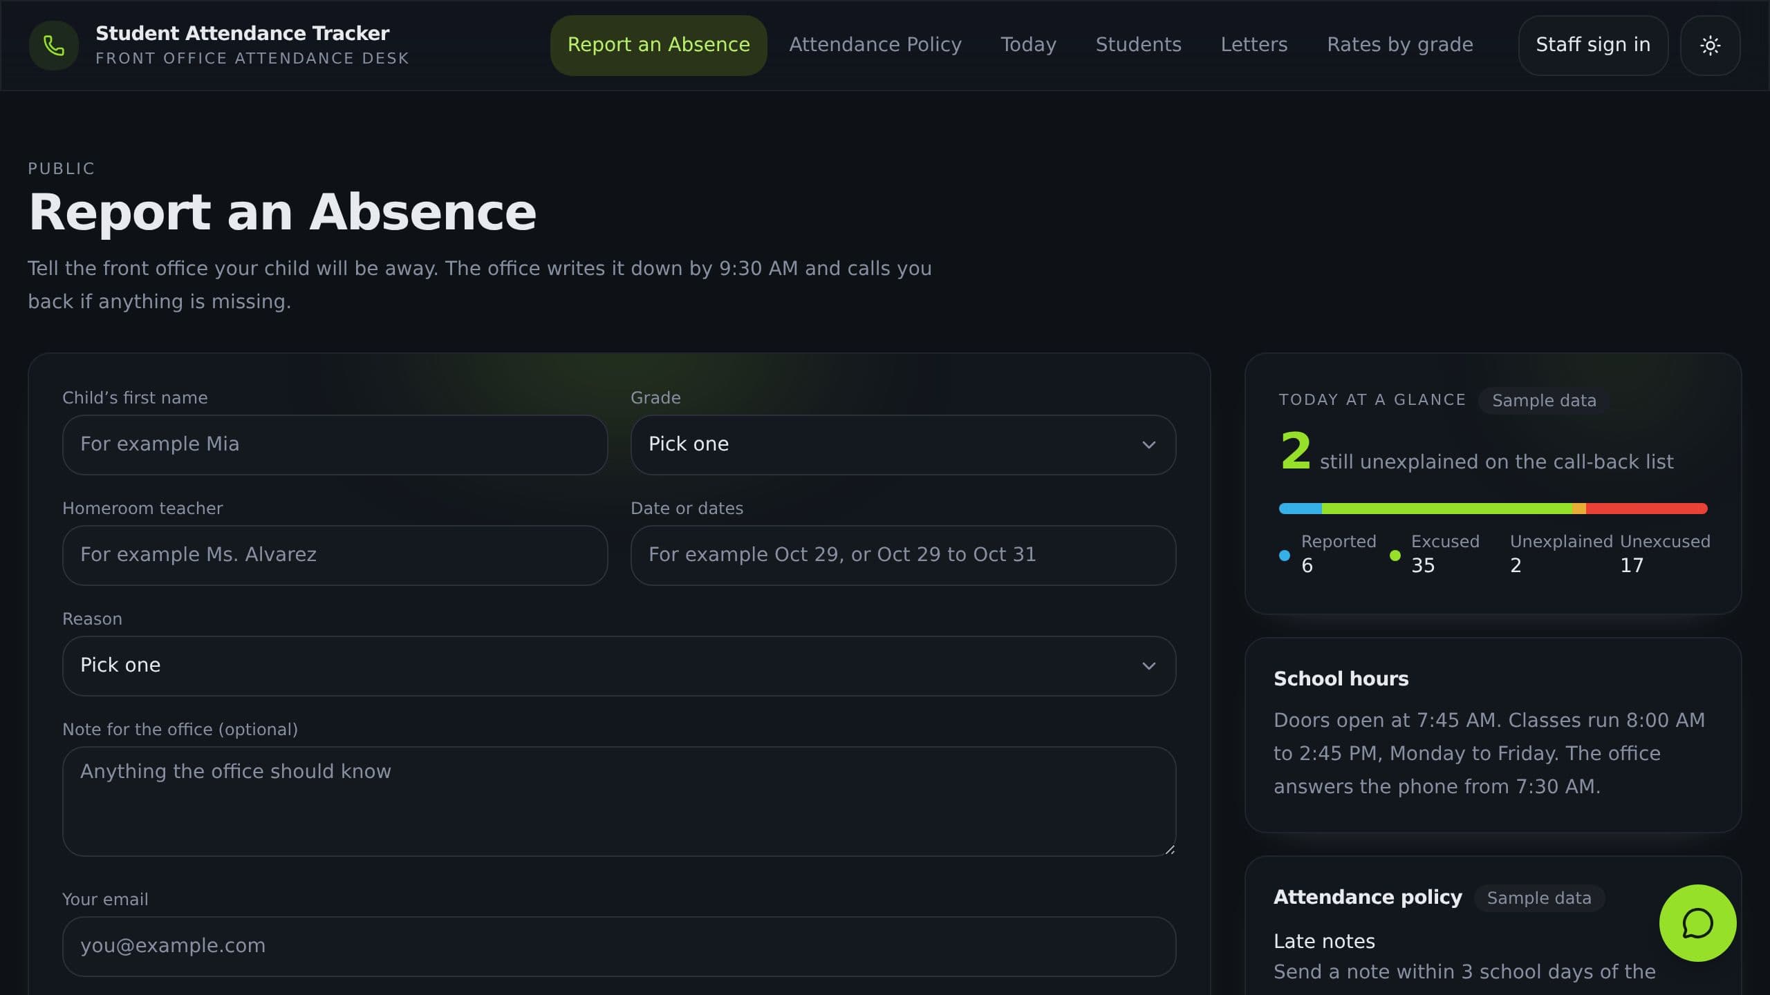The width and height of the screenshot is (1770, 995).
Task: Click the Report an Absence page heading
Action: [282, 212]
